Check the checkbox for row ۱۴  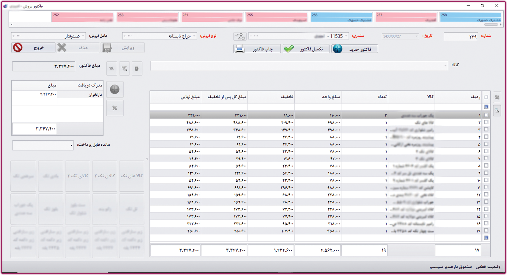pyautogui.click(x=486, y=209)
